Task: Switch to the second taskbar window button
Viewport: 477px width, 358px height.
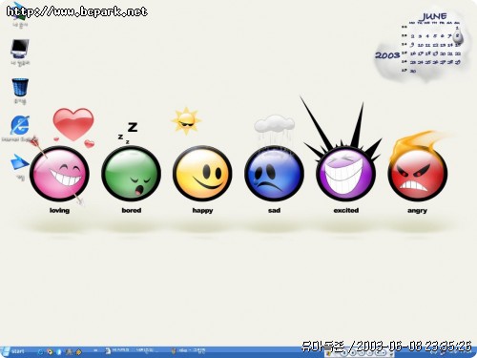Action: click(189, 351)
